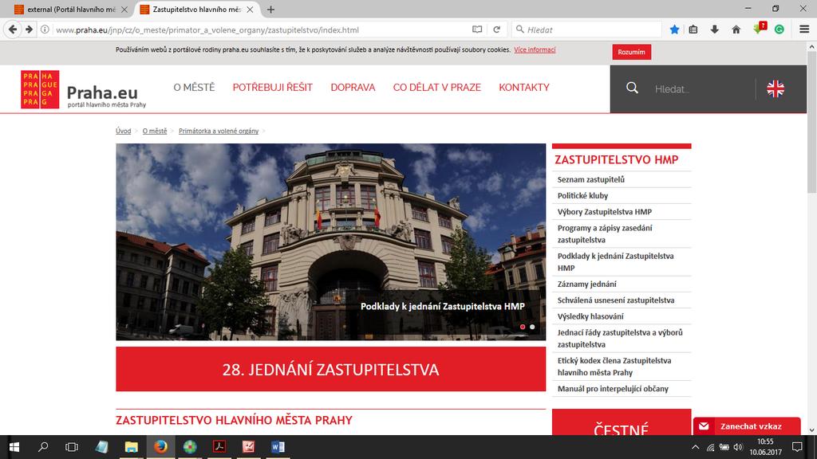The image size is (817, 459).
Task: Open the green download extension icon
Action: click(760, 29)
